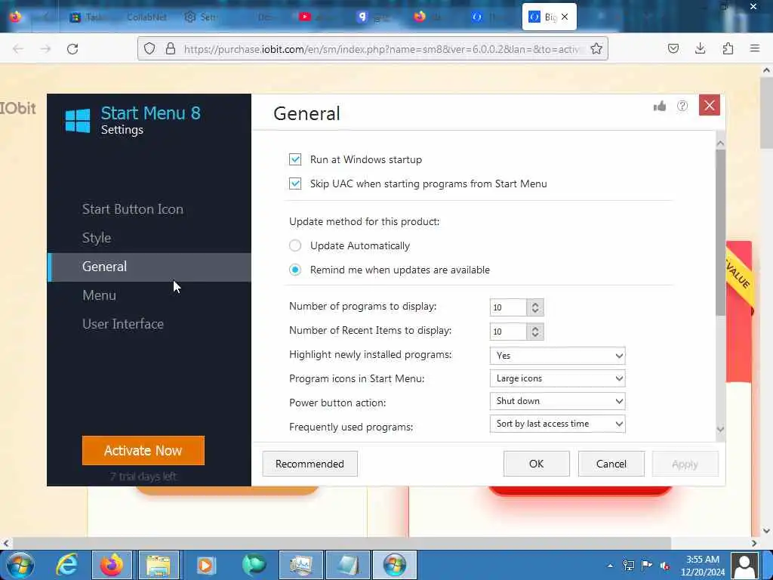Click the Firefox reload page icon

coord(72,49)
